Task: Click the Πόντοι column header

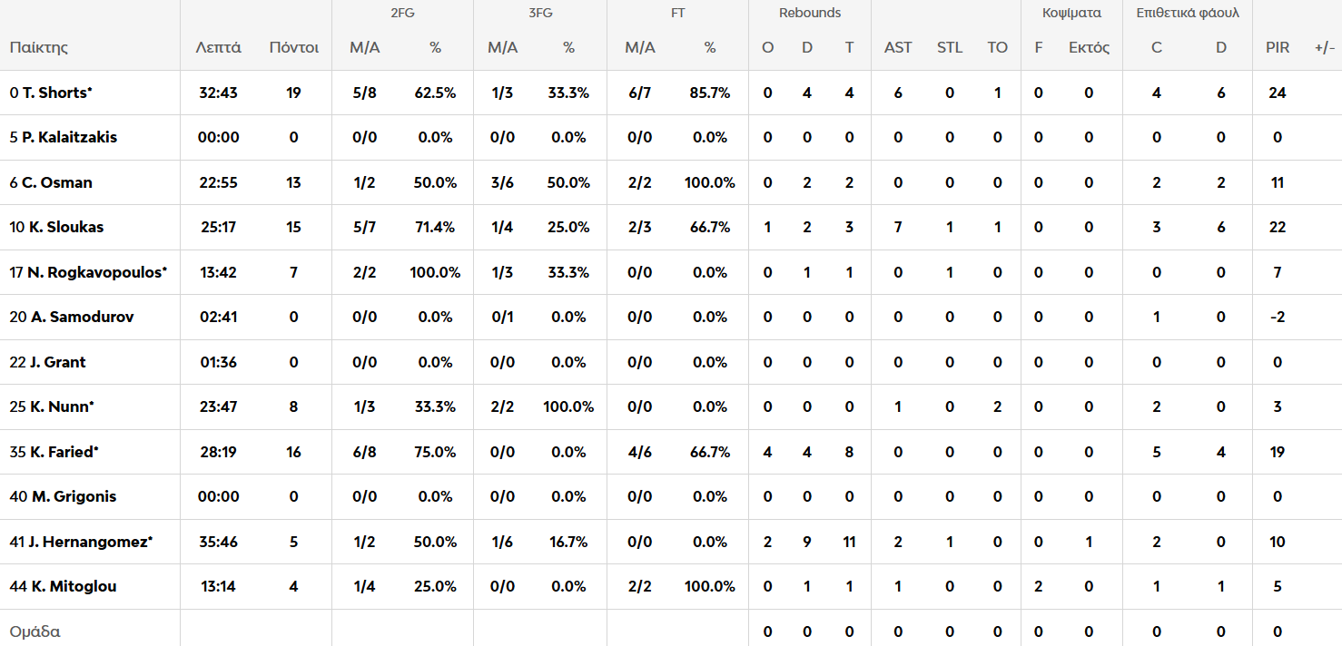Action: click(x=293, y=47)
